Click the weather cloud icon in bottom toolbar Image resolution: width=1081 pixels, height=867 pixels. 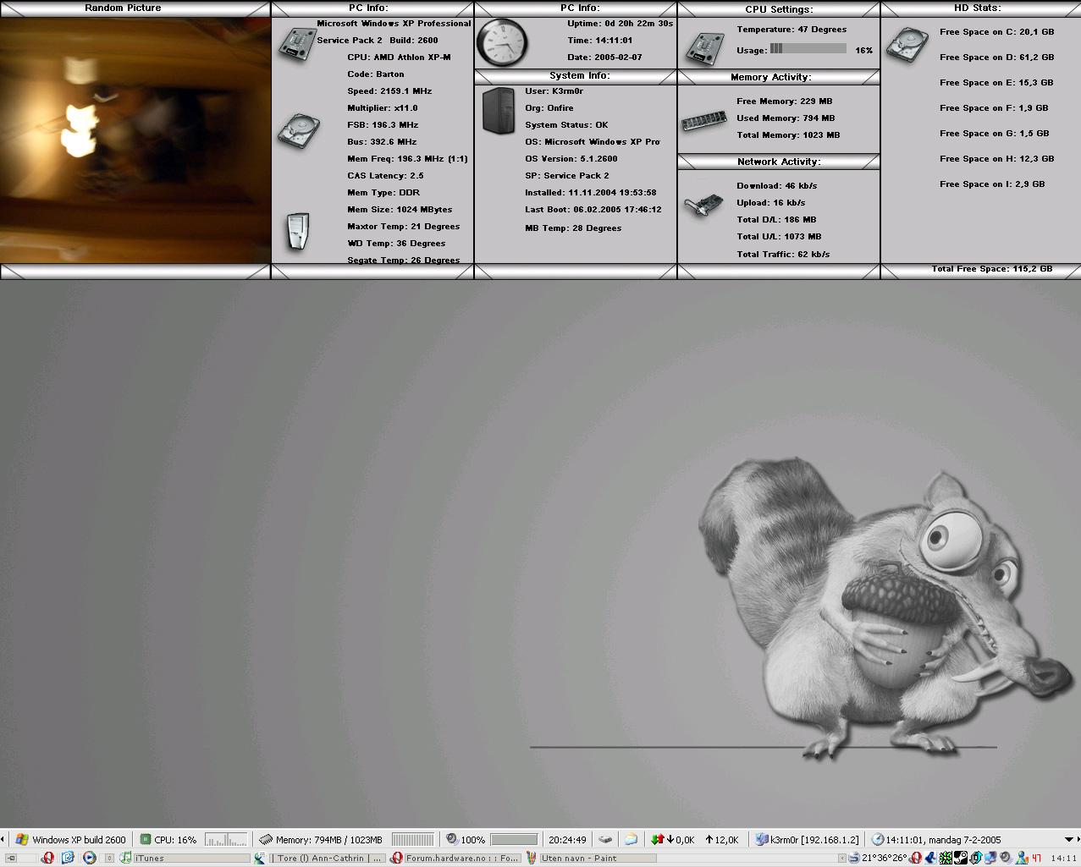[631, 839]
